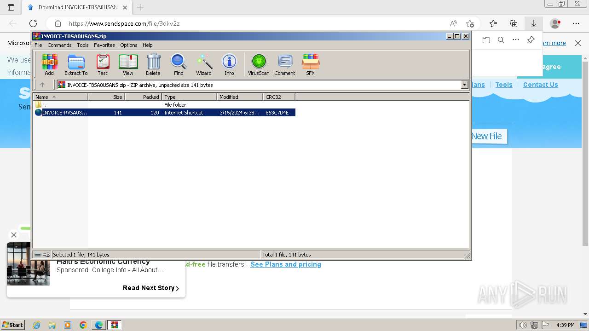The image size is (589, 331).
Task: Click the browser address bar URL
Action: (x=124, y=23)
